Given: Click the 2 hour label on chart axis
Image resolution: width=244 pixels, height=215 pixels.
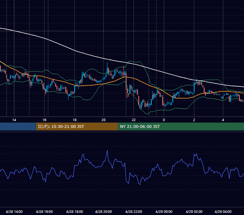Looking at the screenshot, I should pyautogui.click(x=194, y=120).
